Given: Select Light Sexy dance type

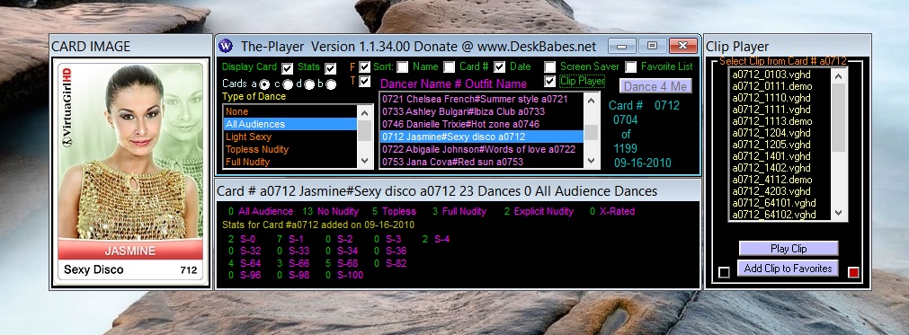Looking at the screenshot, I should pos(290,137).
